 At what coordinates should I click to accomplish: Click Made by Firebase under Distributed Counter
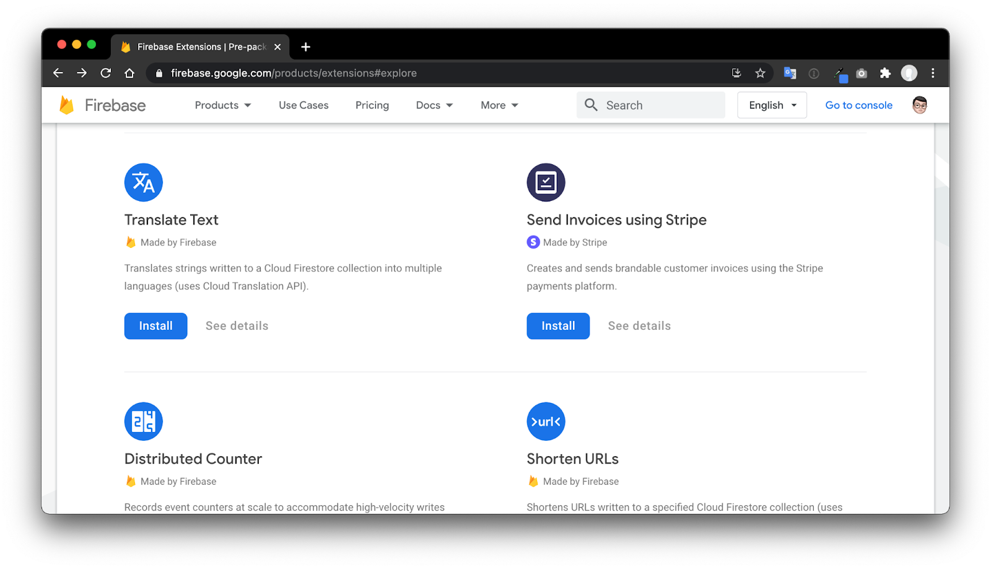178,482
